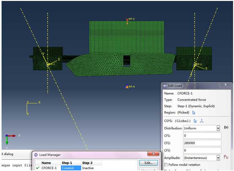The height and width of the screenshot is (171, 234).
Task: Click the green check beside CFORCE-1
Action: [38, 168]
